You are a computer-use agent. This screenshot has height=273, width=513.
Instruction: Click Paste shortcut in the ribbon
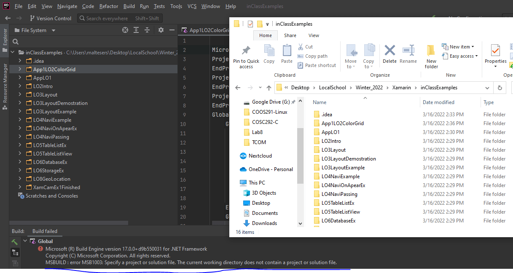pos(317,65)
